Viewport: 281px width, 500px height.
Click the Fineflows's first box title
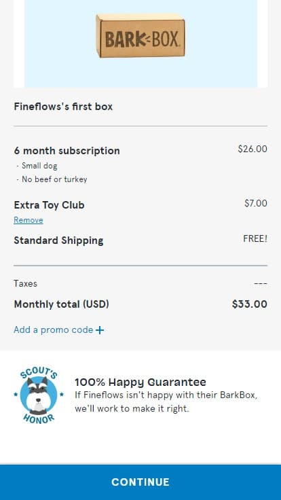tap(63, 107)
